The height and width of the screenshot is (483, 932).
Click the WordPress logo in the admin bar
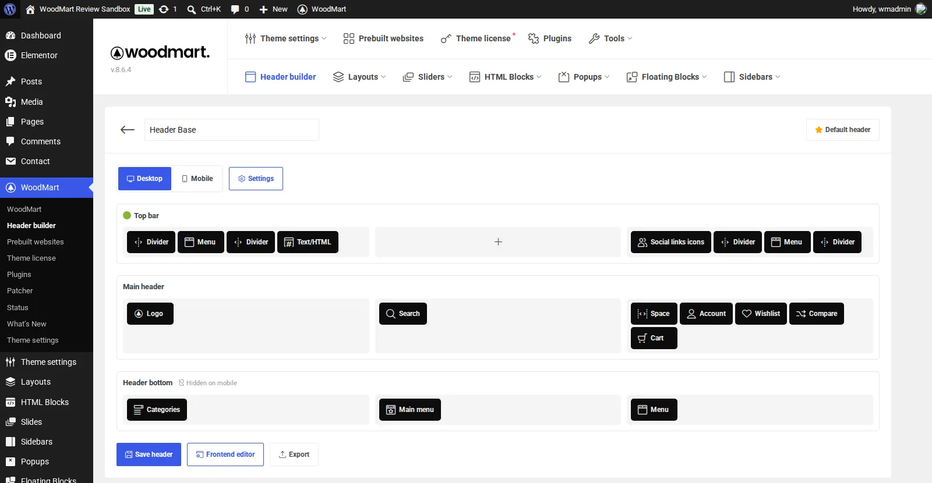(10, 9)
